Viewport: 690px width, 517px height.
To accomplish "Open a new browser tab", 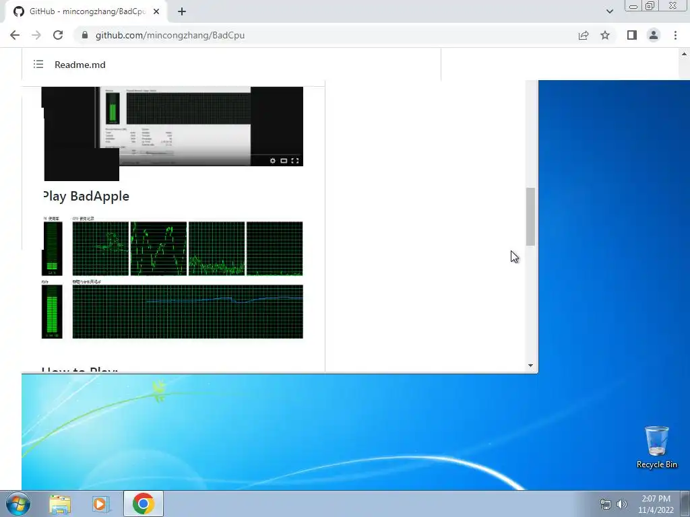I will (182, 11).
